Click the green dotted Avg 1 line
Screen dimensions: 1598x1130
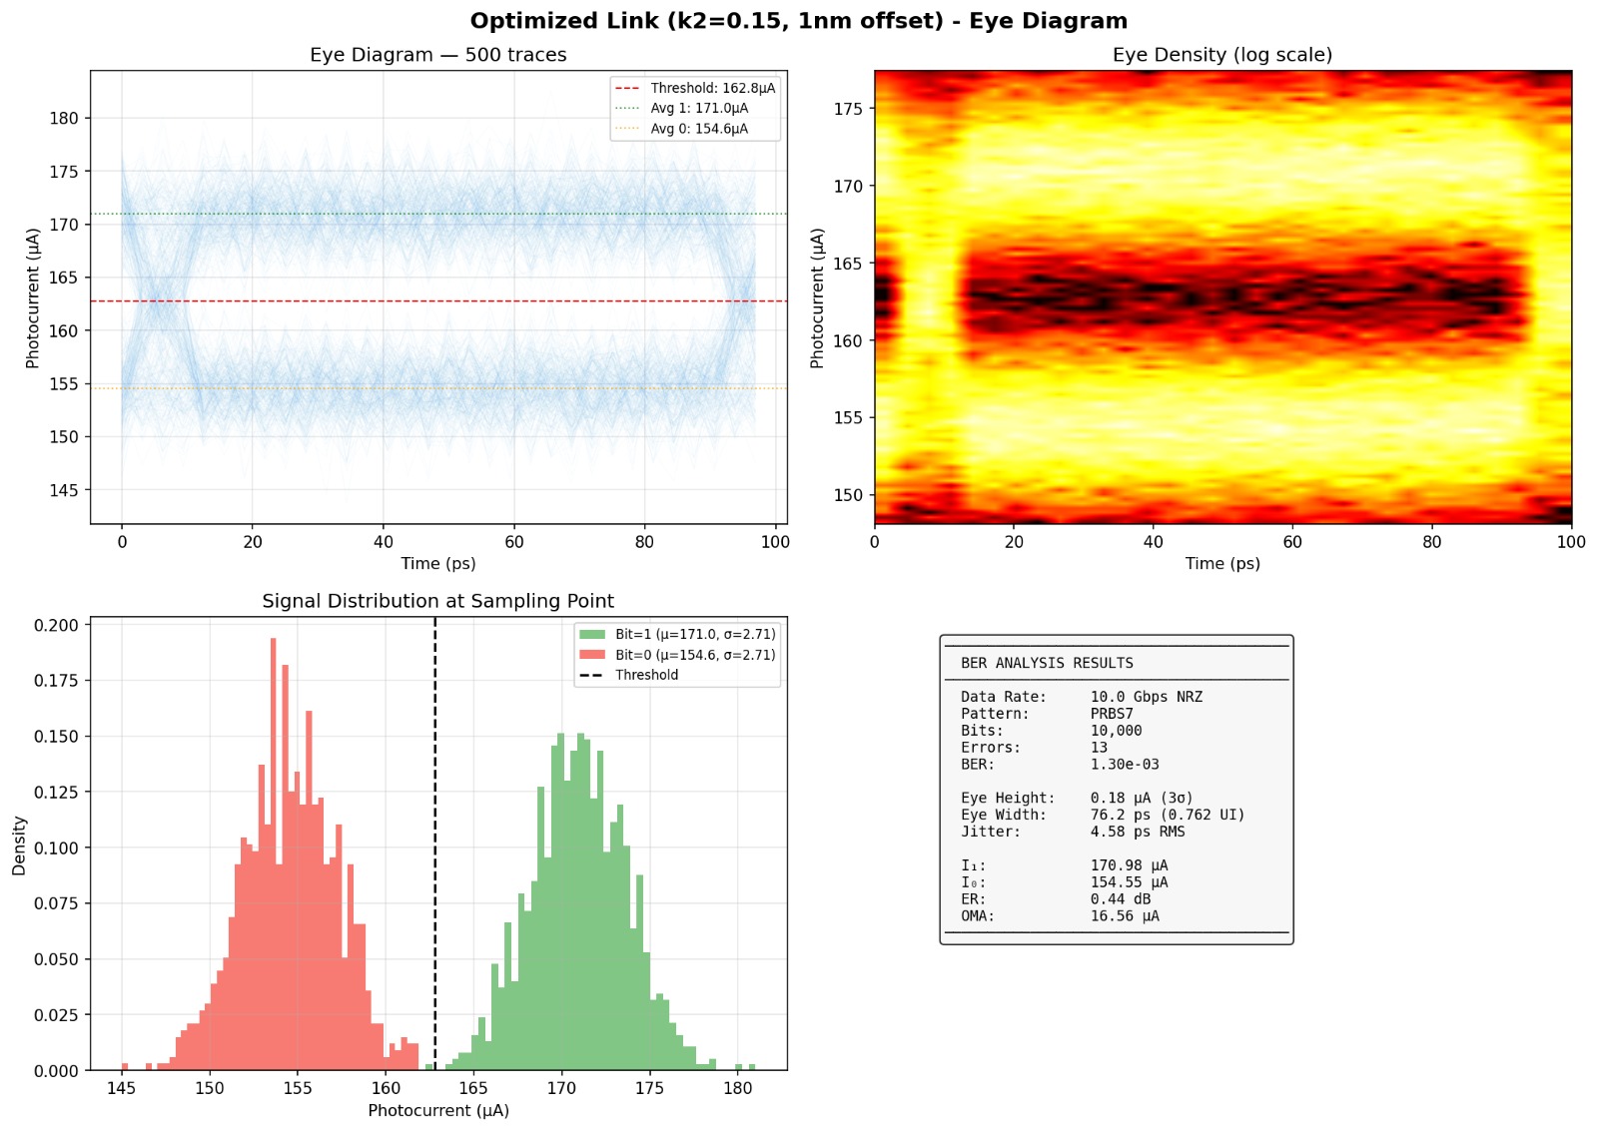click(399, 213)
